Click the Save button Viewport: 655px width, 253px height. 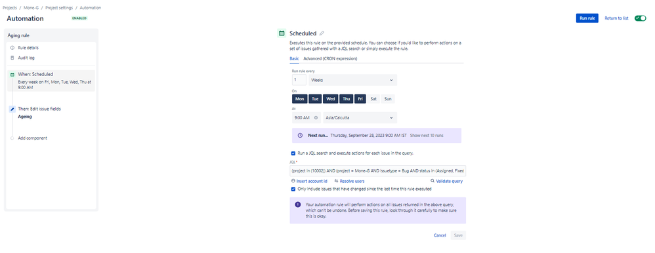pyautogui.click(x=458, y=235)
